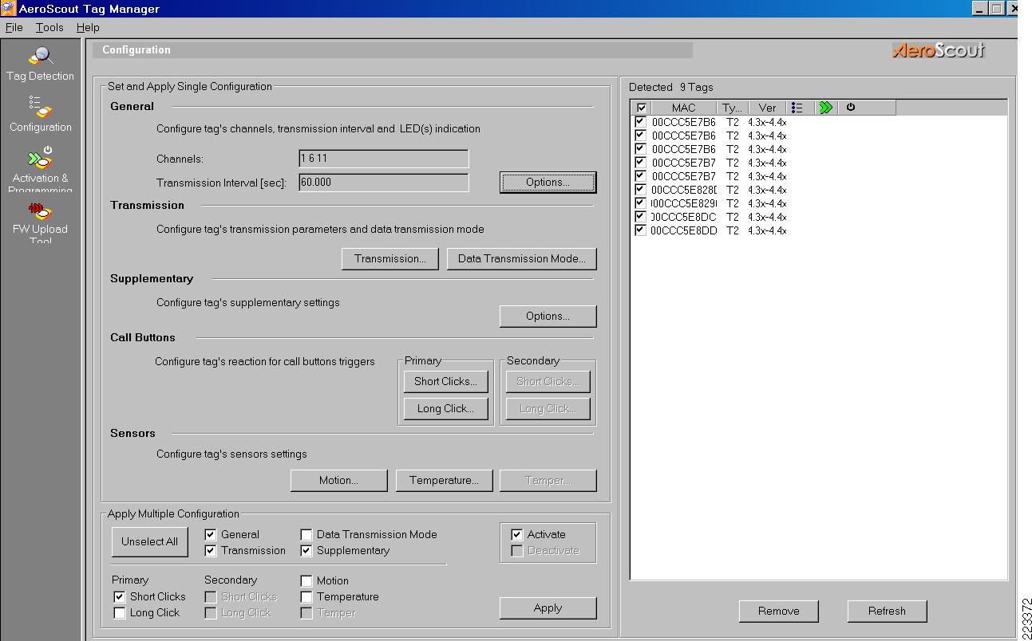Enable the Motion checkbox

(306, 580)
